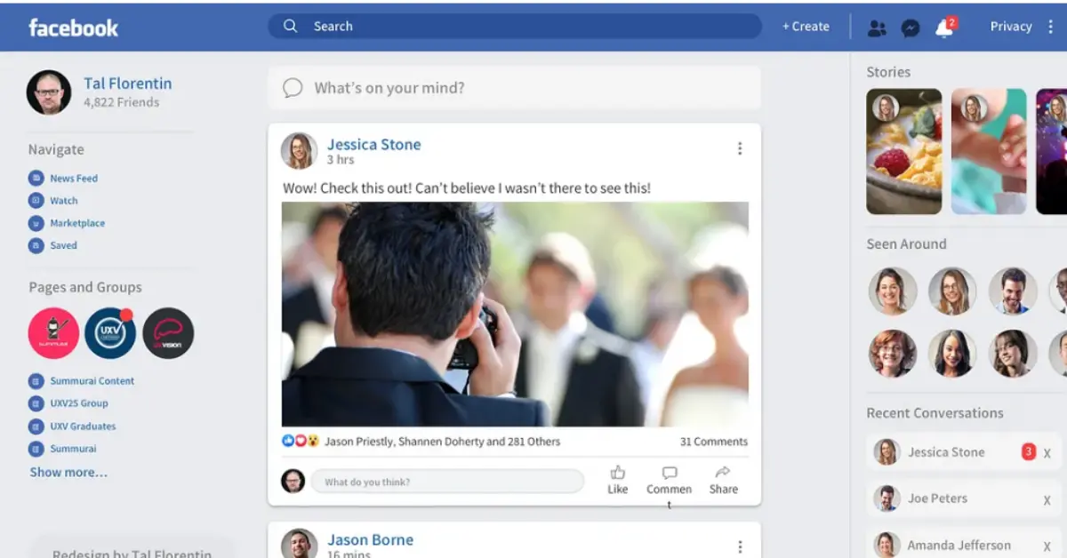
Task: Click the Saved icon
Action: click(36, 245)
